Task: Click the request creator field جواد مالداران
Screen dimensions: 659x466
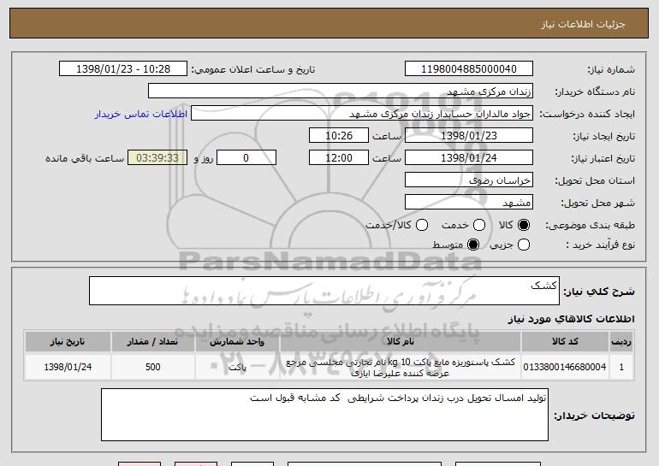Action: (362, 114)
